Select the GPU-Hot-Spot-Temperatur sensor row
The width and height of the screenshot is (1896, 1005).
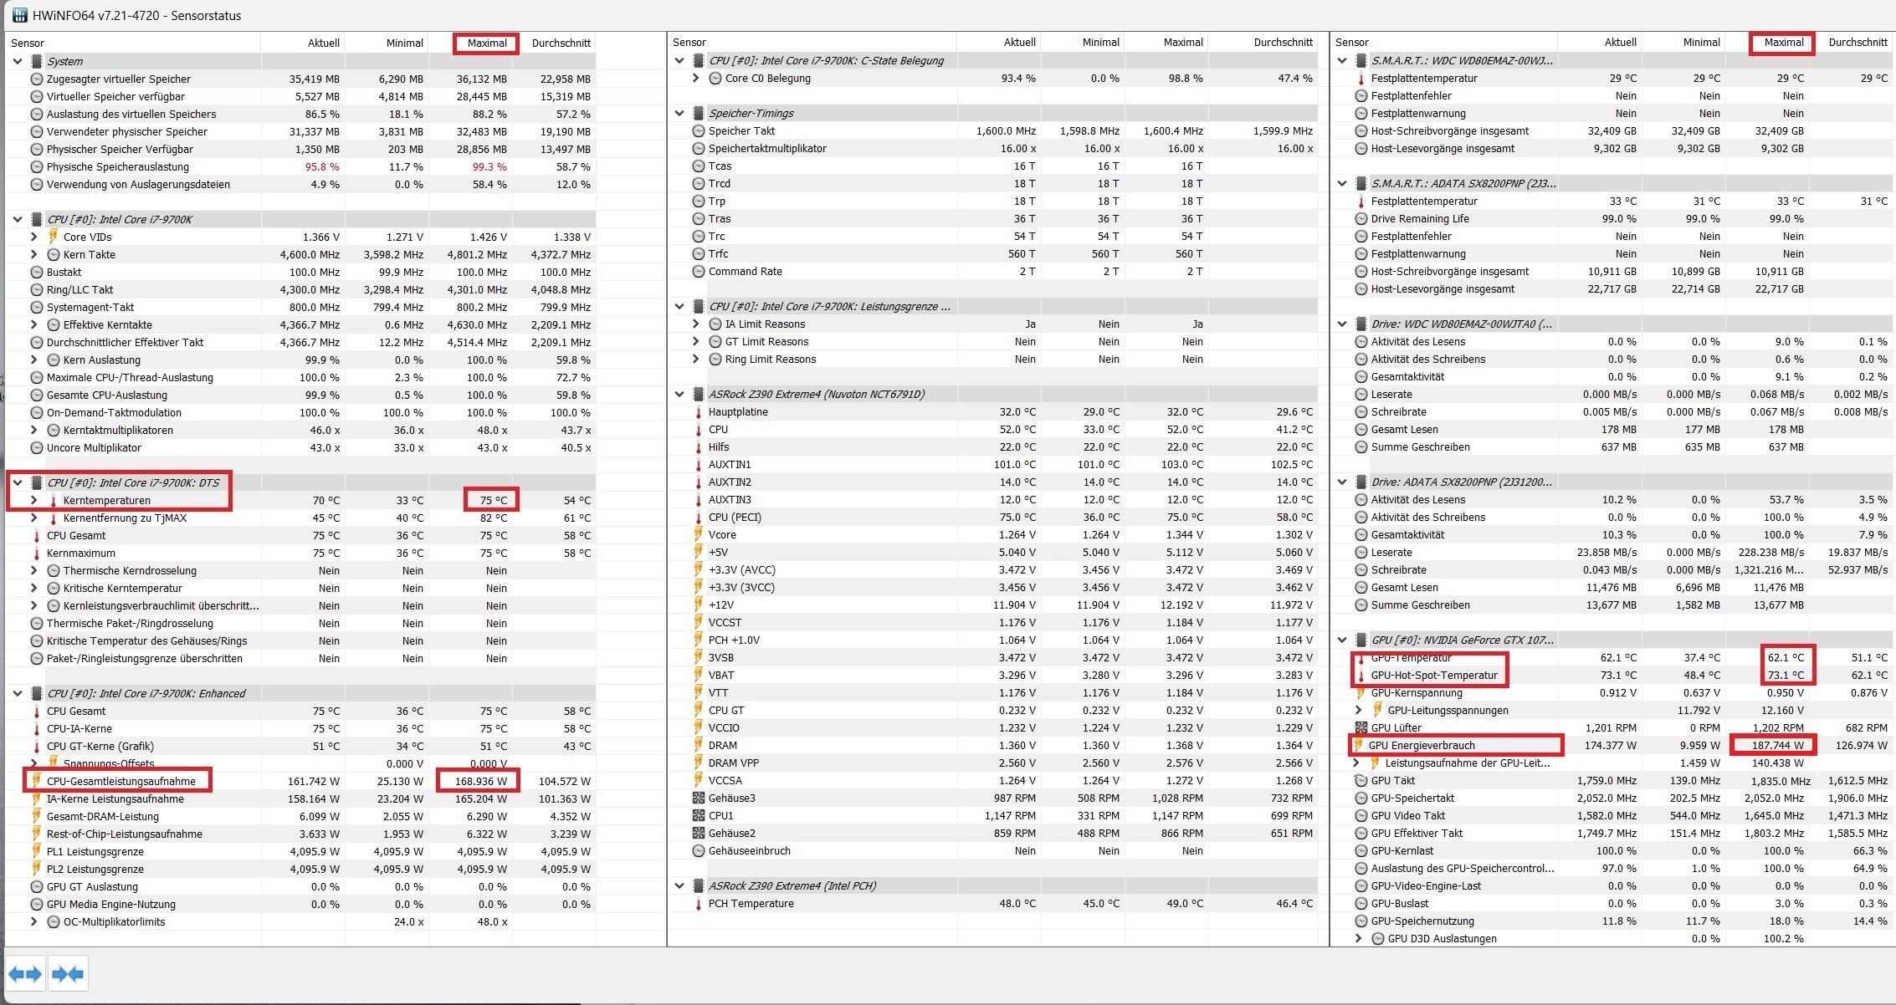tap(1433, 676)
